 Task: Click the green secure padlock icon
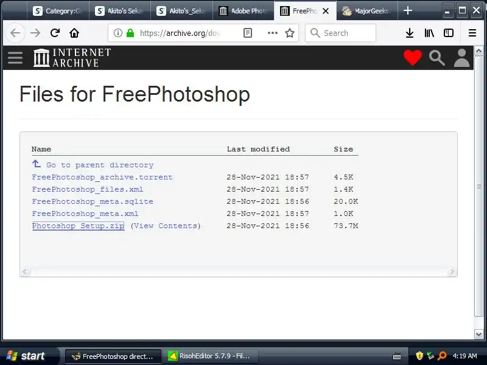point(130,33)
